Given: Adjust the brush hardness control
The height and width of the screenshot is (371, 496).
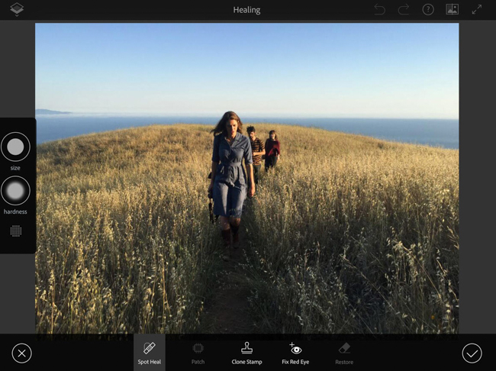Looking at the screenshot, I should (x=15, y=191).
